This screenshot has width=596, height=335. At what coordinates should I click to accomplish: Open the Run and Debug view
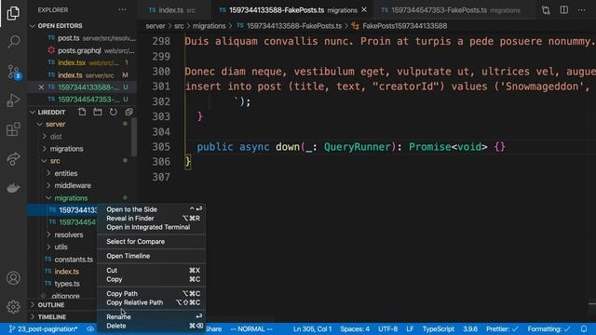(13, 100)
